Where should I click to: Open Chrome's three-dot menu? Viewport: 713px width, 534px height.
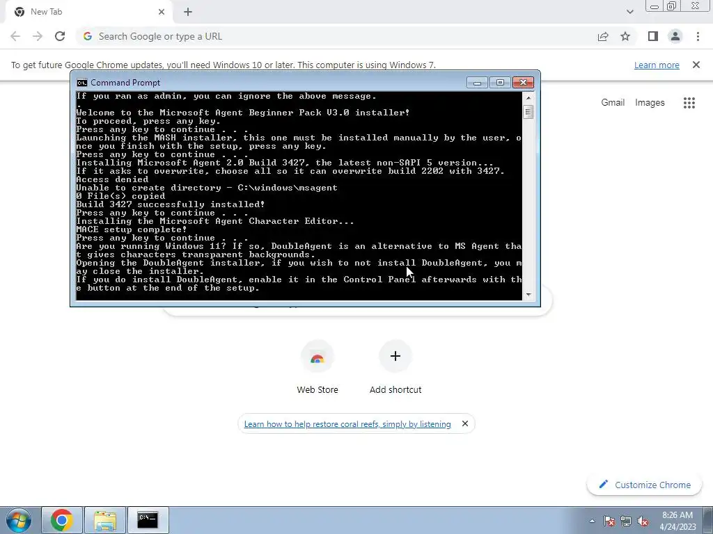coord(698,36)
